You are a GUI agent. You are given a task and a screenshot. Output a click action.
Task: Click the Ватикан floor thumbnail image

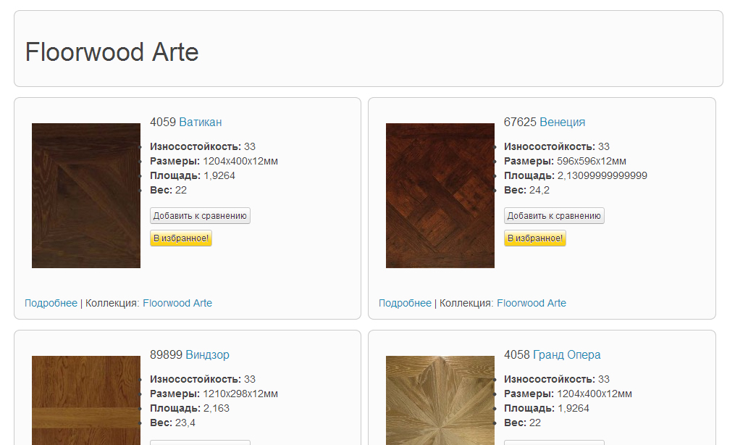click(86, 196)
